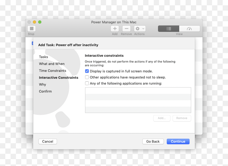
Task: Click the Remove application button below list
Action: pos(182,118)
